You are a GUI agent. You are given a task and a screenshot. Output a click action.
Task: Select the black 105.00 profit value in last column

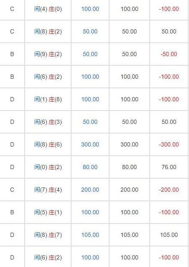point(169,235)
